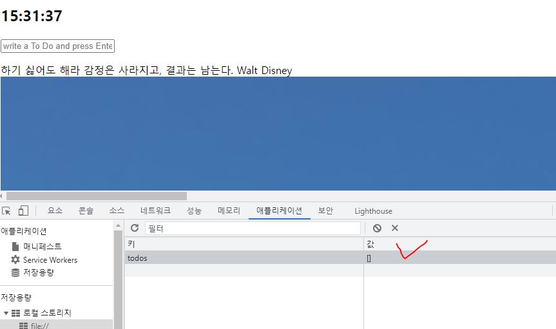Click the clear all storage icon
Screen dimensions: 556x329
[377, 228]
